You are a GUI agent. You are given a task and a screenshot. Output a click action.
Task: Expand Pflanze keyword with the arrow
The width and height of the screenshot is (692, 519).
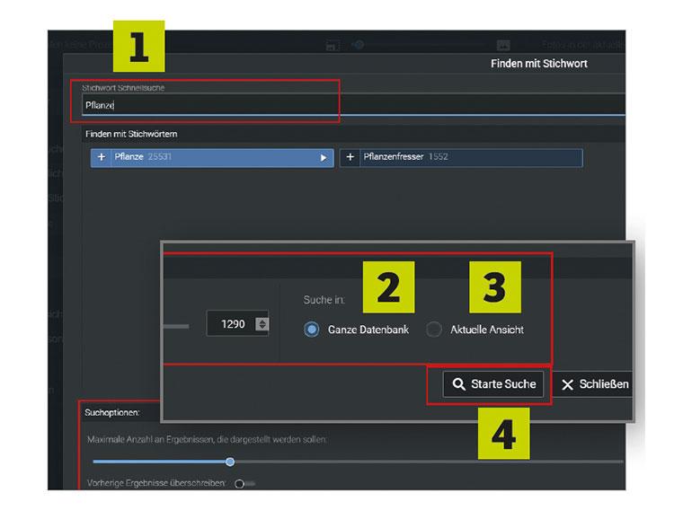[324, 157]
